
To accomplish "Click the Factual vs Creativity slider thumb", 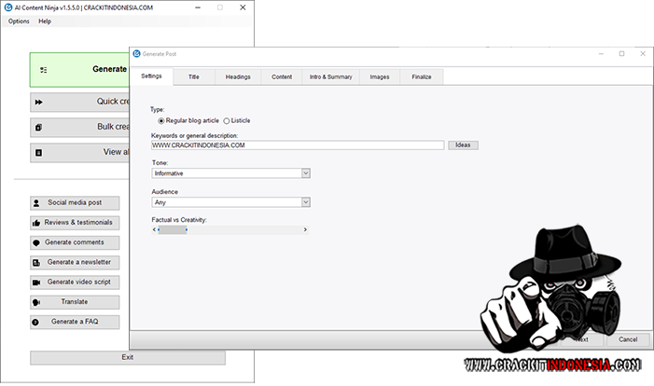I will click(x=173, y=229).
